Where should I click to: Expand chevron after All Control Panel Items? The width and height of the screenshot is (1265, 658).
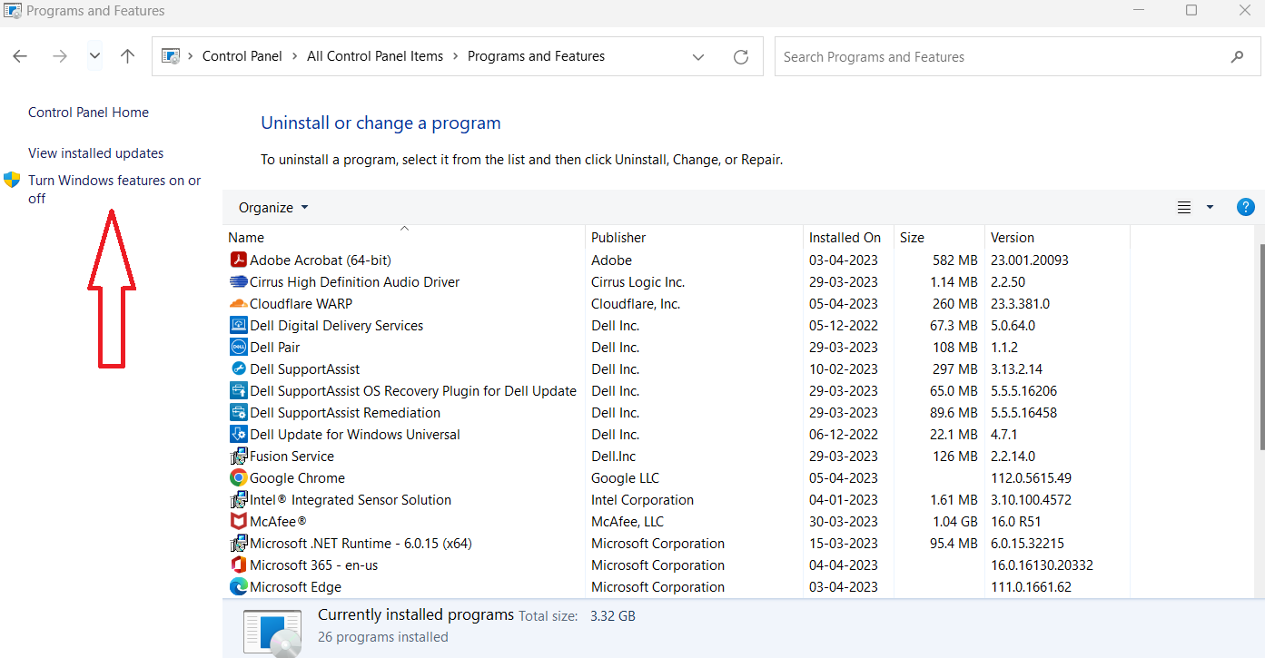(x=455, y=56)
